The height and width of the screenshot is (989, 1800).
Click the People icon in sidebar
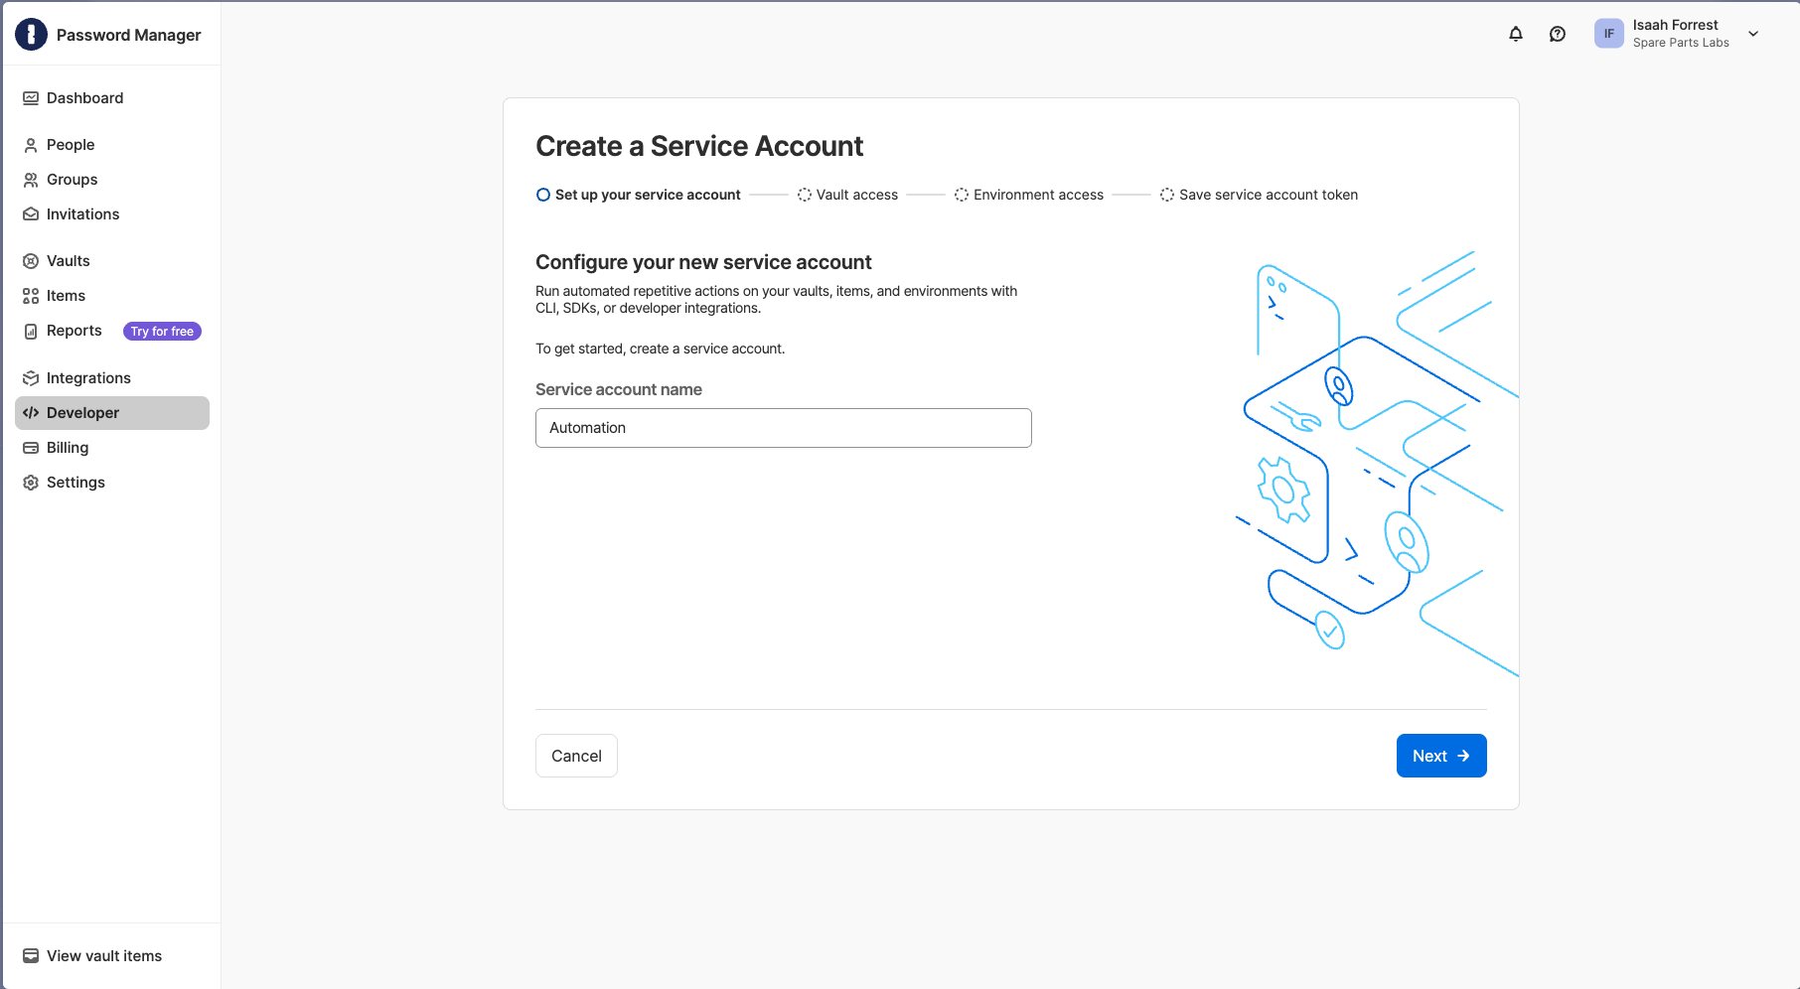[31, 145]
